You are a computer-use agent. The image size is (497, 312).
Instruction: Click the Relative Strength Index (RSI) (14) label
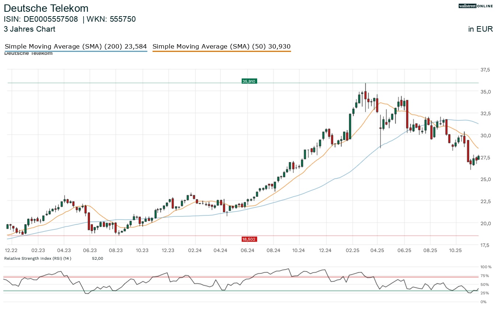pos(38,258)
